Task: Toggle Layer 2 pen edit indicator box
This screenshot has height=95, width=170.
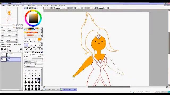Action: tap(2, 60)
